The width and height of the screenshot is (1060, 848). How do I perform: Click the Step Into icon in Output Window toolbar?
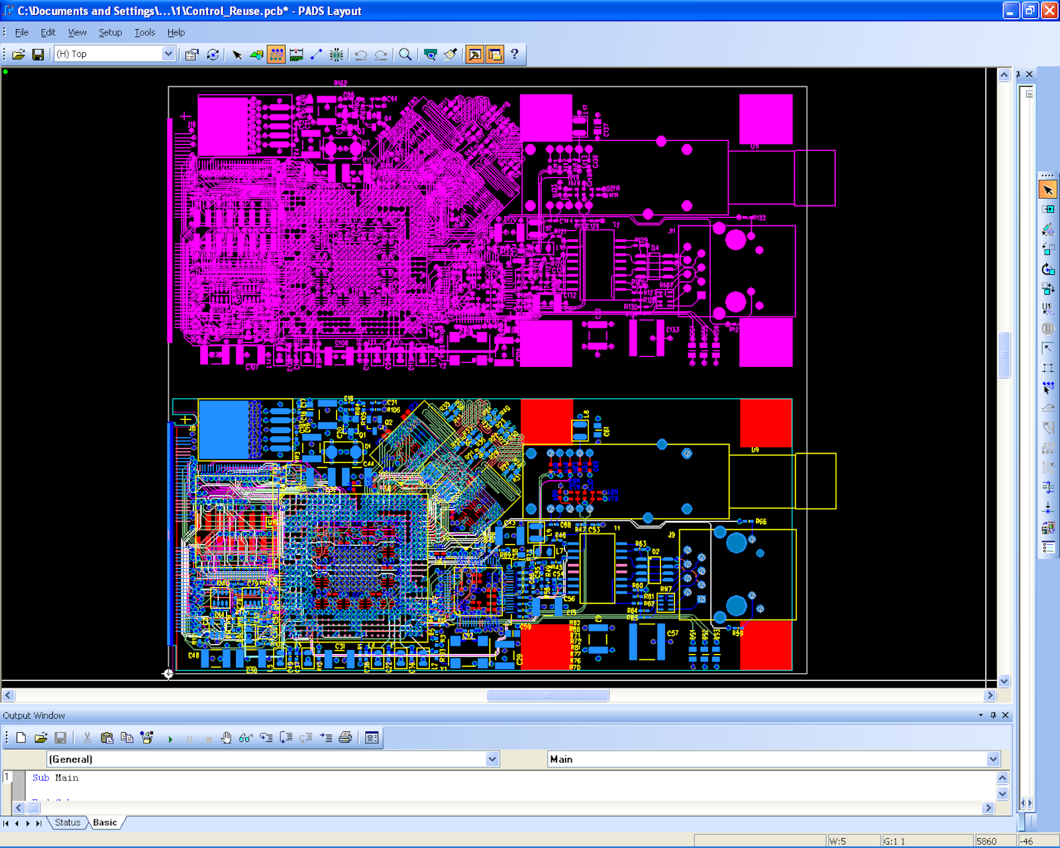(266, 737)
